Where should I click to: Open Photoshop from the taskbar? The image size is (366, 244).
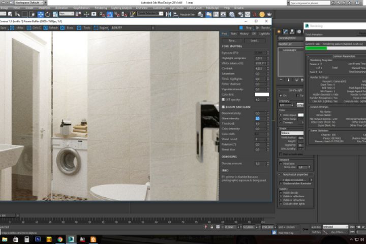[x=38, y=239]
